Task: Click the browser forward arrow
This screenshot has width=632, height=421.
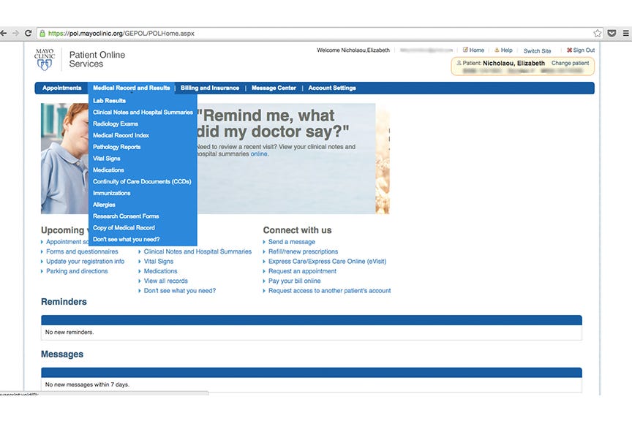Action: pyautogui.click(x=15, y=34)
